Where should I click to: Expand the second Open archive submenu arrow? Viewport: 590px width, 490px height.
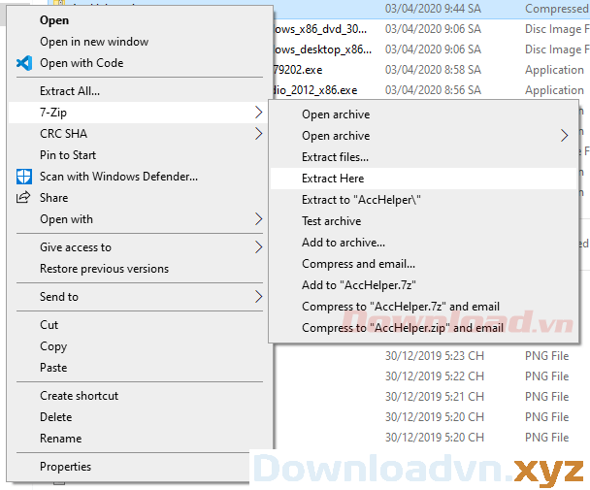[x=564, y=136]
